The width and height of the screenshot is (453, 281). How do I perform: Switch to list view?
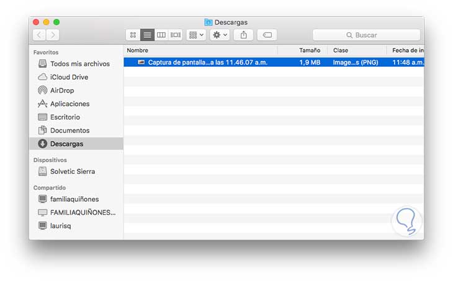click(x=147, y=35)
